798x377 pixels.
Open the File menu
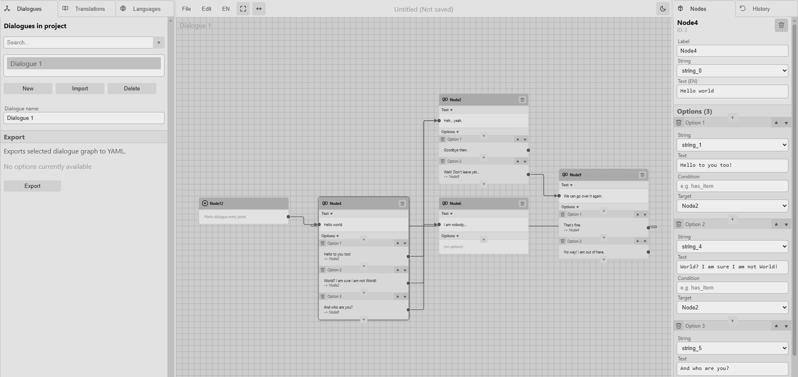coord(186,9)
